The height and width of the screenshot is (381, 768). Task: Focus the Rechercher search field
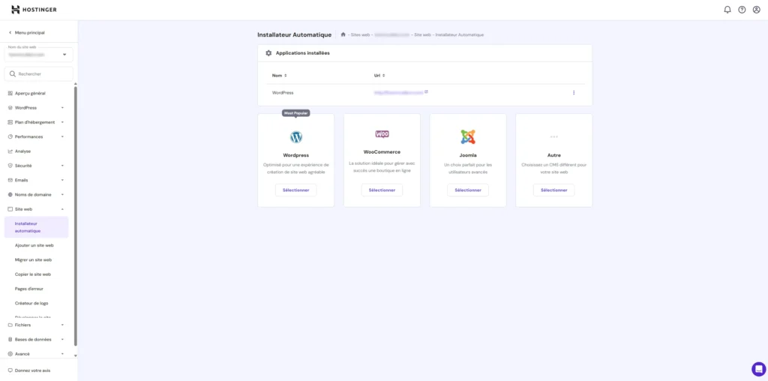(x=39, y=74)
